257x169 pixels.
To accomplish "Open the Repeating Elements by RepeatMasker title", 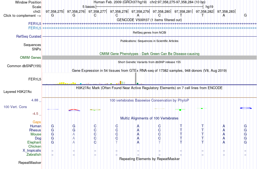I will tap(149, 159).
